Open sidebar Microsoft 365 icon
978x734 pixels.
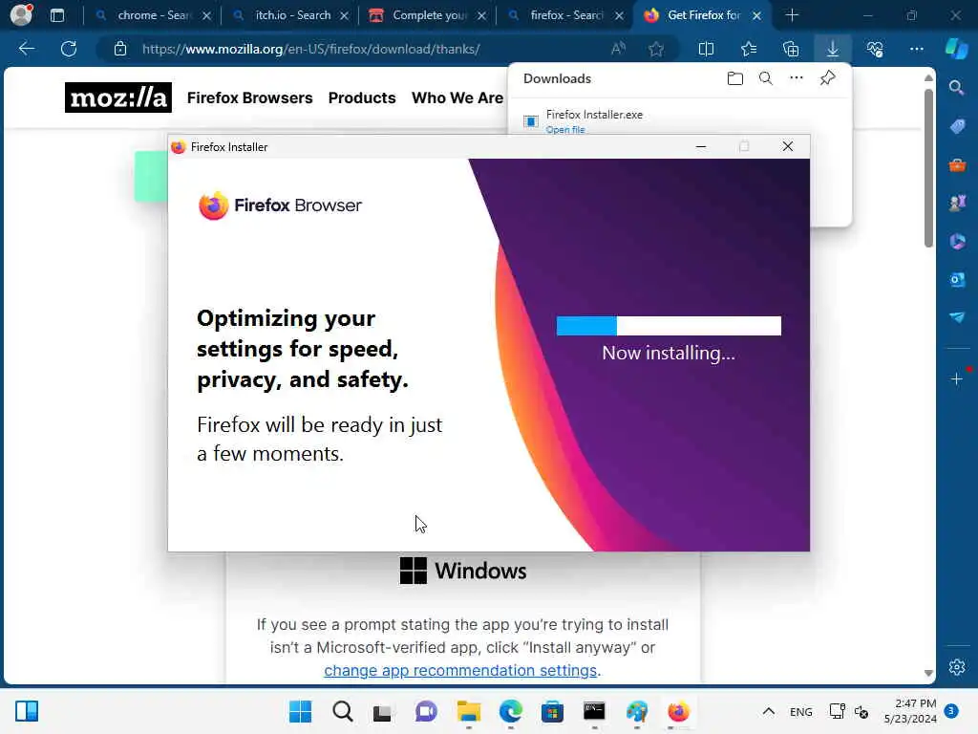click(x=957, y=242)
